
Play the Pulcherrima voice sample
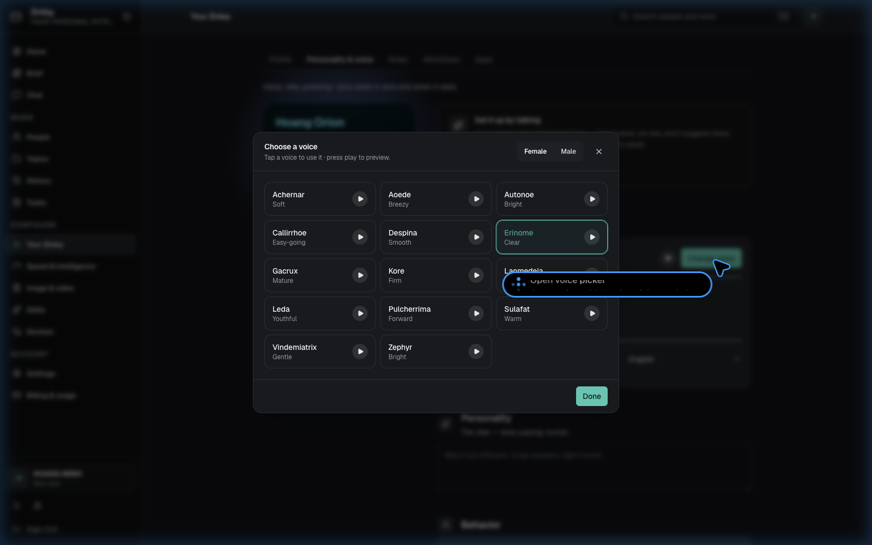tap(476, 313)
